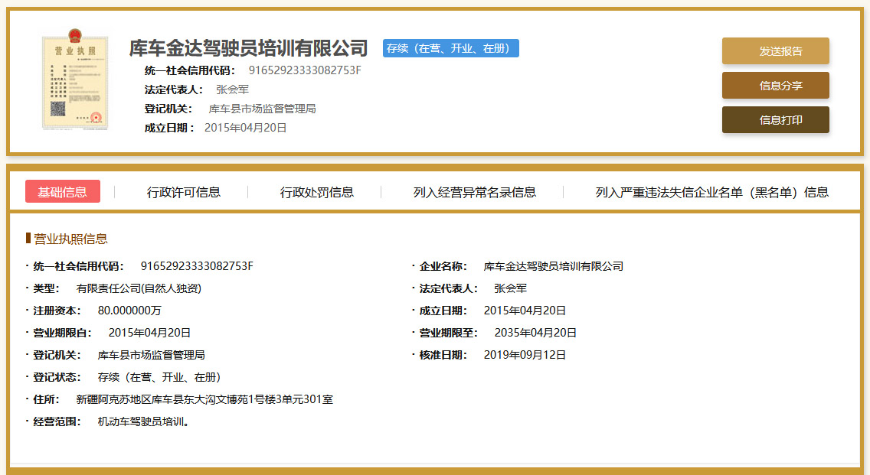Click the business scope 机动车驾驶员培训。

[146, 421]
